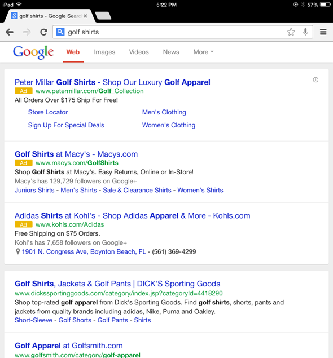Open Peter Millar Men's Clothing sitelink
This screenshot has width=333, height=358.
(x=164, y=112)
